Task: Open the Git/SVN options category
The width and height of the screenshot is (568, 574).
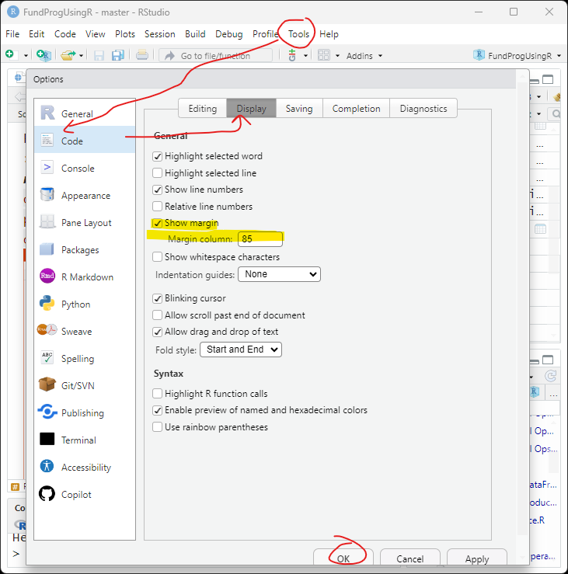Action: (x=85, y=385)
